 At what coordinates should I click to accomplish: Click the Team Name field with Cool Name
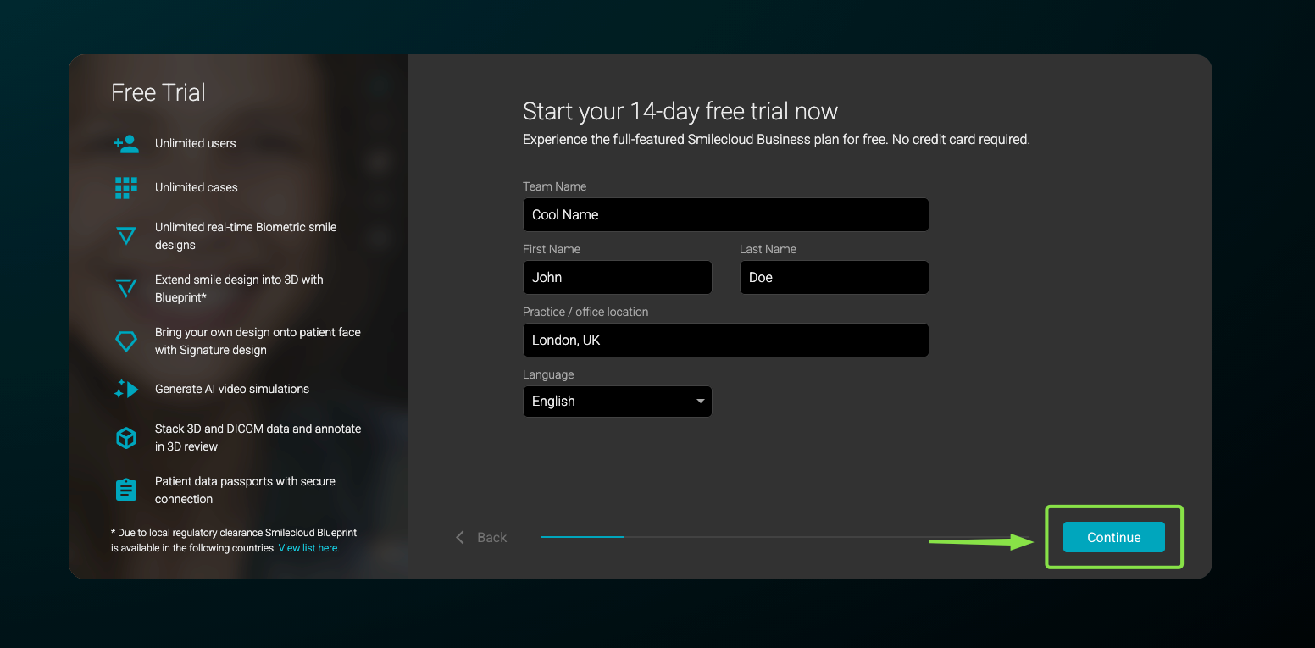726,215
